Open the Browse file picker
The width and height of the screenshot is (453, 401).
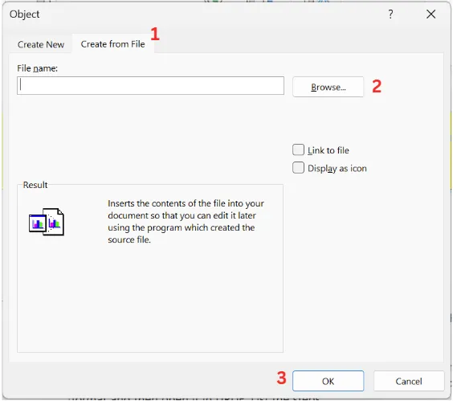click(x=328, y=87)
